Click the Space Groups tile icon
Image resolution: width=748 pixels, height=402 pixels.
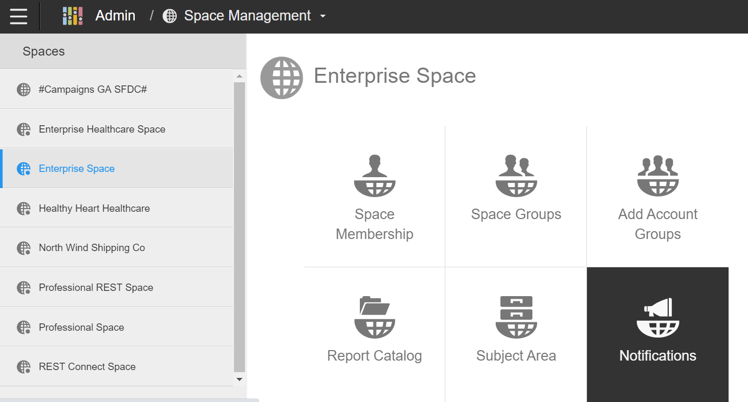coord(516,176)
